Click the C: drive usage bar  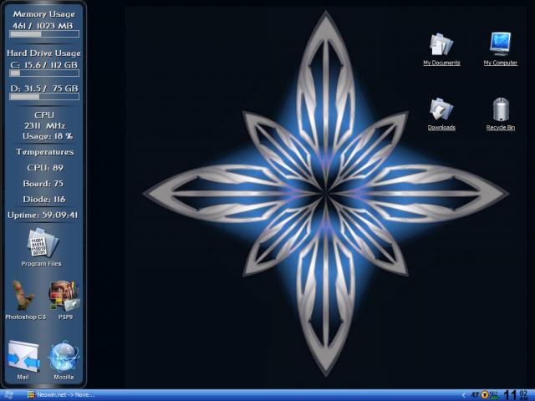[x=44, y=73]
